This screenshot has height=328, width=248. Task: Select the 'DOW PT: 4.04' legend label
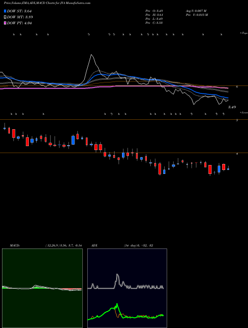point(19,23)
